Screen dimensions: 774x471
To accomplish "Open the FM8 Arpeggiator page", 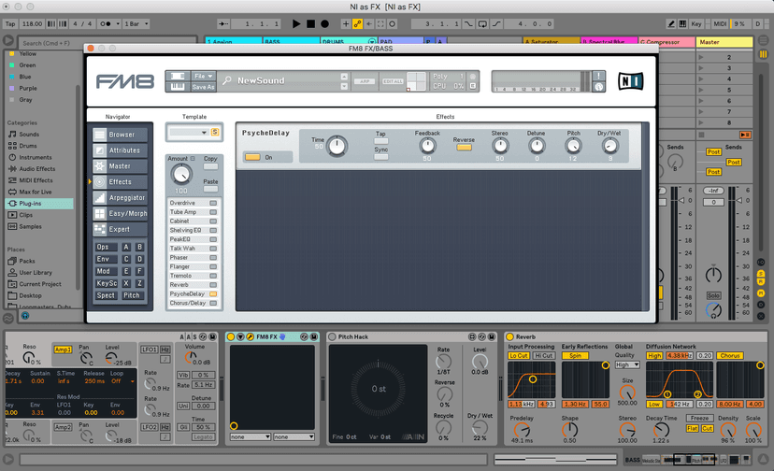I will [x=120, y=197].
